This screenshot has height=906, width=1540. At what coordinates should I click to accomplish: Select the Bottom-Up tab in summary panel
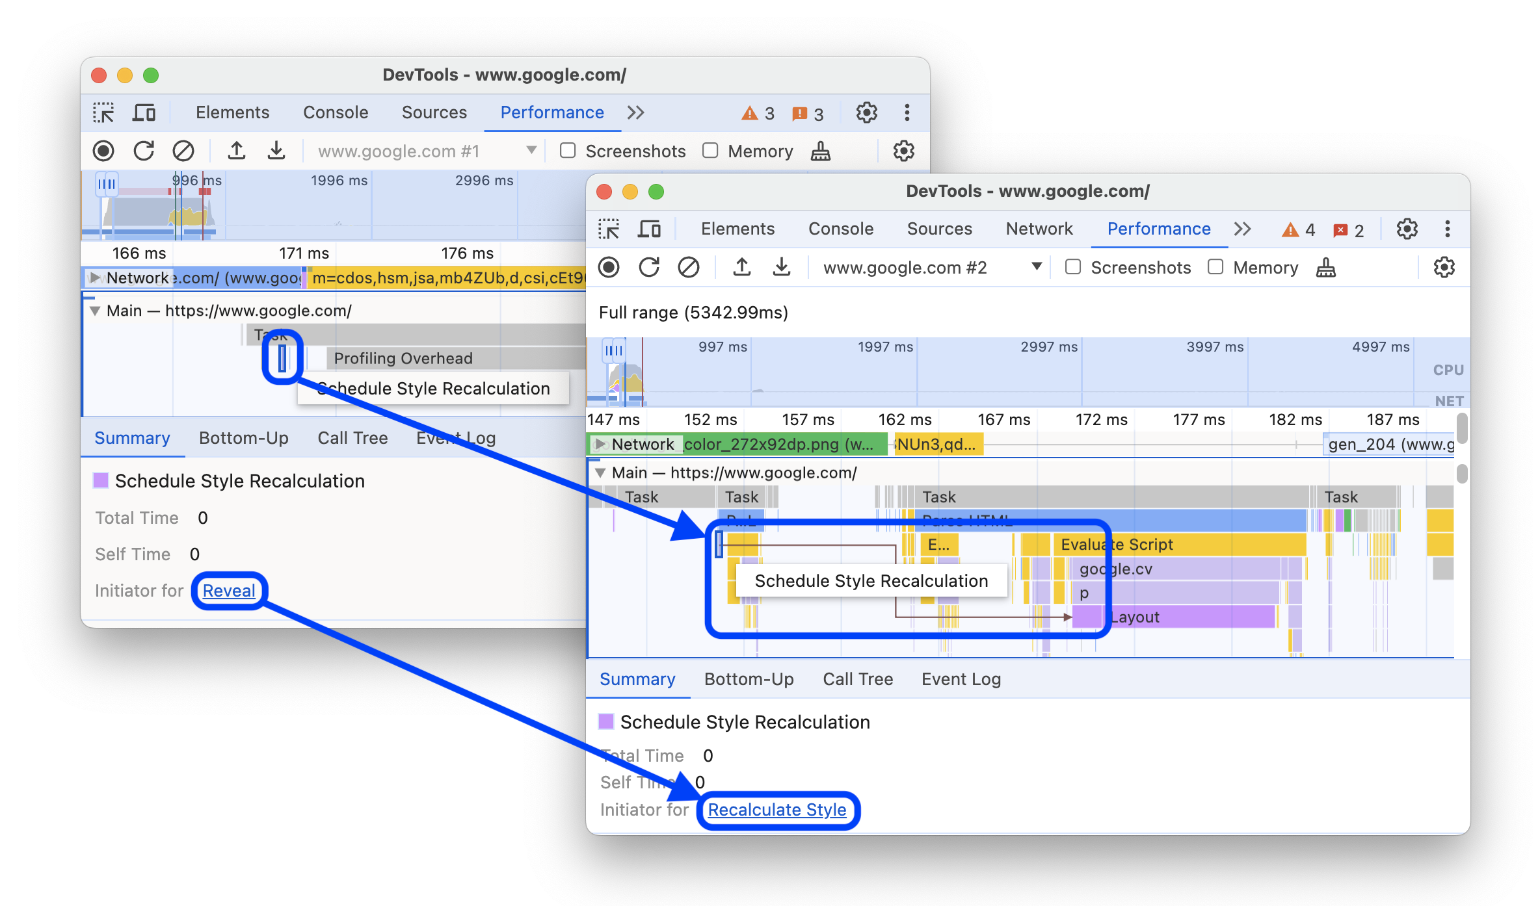747,679
